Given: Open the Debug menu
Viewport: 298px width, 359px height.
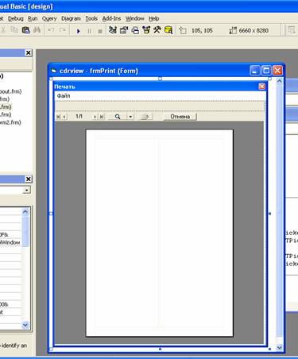Looking at the screenshot, I should tap(16, 18).
